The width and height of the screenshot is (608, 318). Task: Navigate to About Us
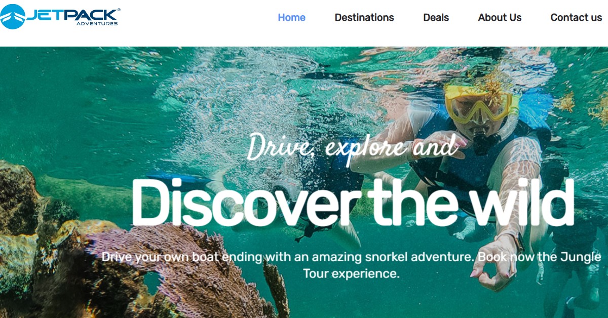[x=500, y=17]
